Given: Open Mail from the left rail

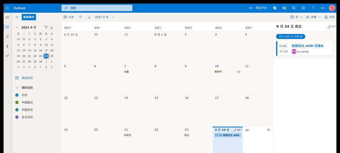Looking at the screenshot, I should click(x=7, y=18).
